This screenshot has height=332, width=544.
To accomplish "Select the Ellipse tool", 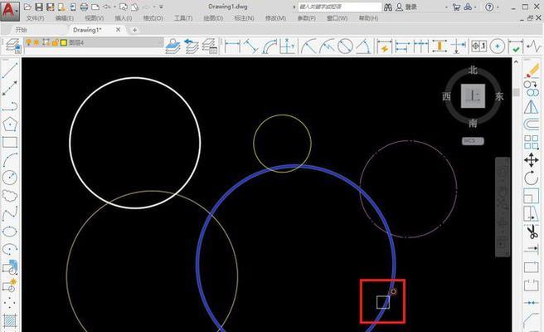I will click(x=10, y=232).
